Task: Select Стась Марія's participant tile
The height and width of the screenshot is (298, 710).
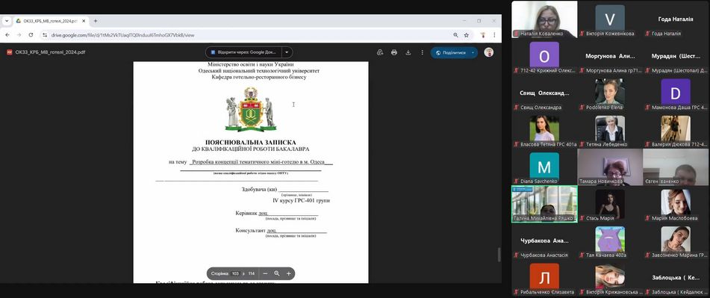Action: (x=610, y=204)
